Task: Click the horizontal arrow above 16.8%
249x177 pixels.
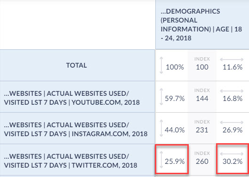Action: (232, 91)
